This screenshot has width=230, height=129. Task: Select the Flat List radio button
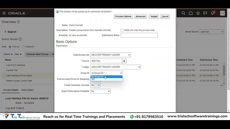[x=10, y=47]
